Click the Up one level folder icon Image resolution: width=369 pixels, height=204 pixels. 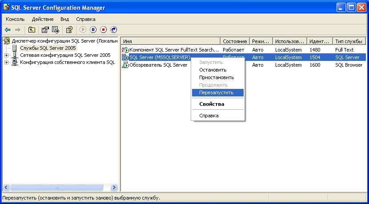(32, 30)
